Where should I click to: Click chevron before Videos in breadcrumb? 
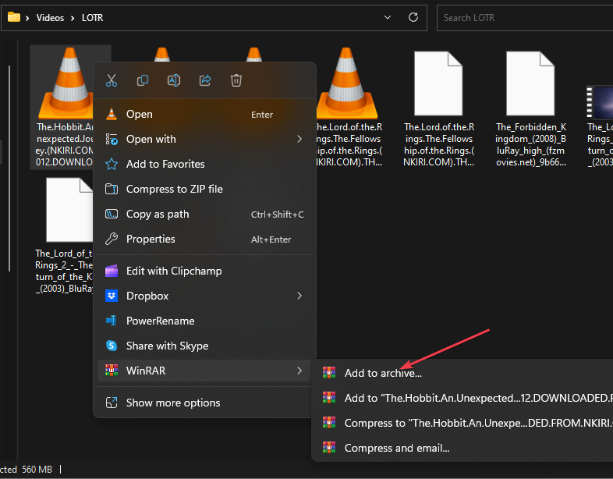pyautogui.click(x=27, y=18)
